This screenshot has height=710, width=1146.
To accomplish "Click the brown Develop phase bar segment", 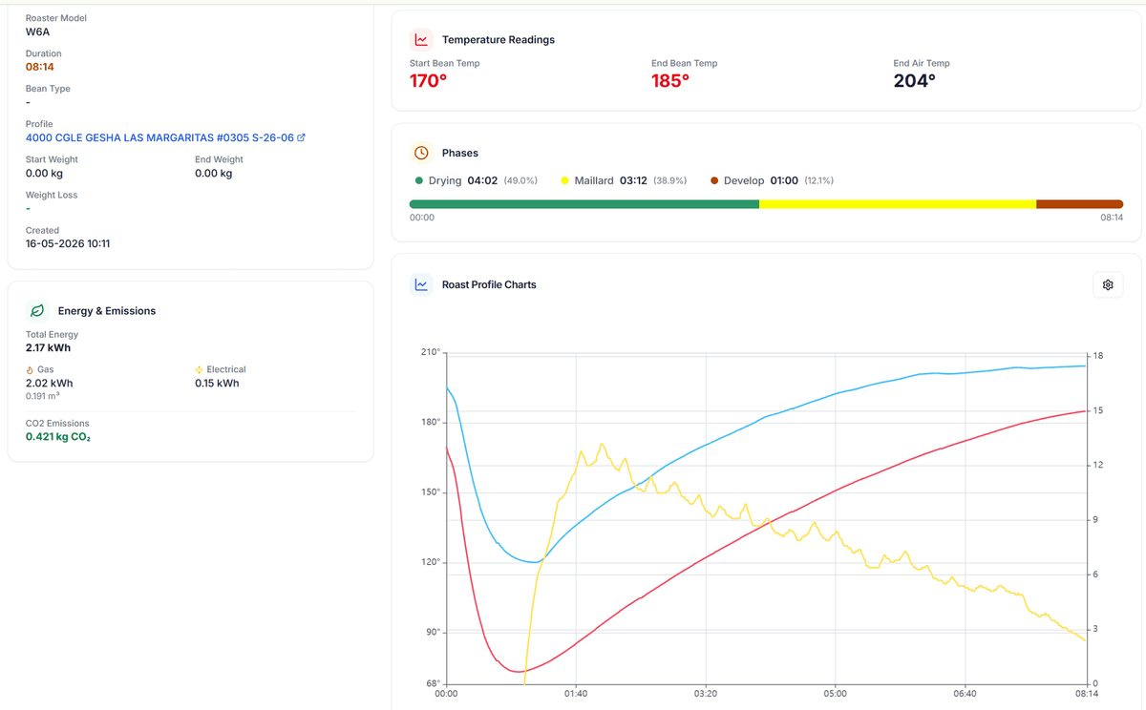I will pos(1079,204).
